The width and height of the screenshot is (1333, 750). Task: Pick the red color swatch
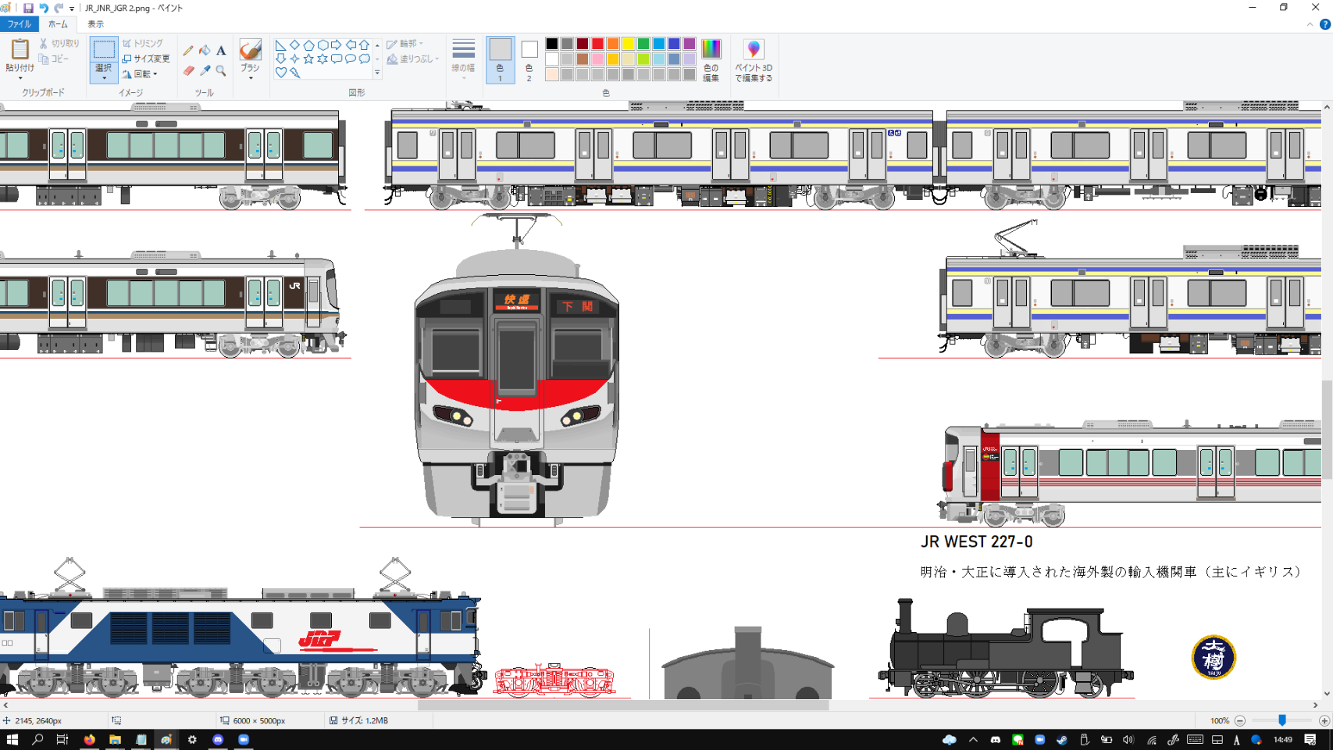597,44
